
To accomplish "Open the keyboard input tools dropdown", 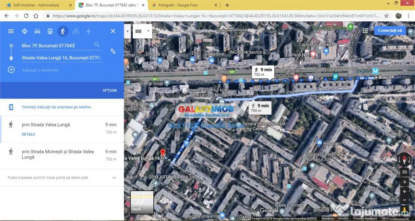I will click(142, 31).
